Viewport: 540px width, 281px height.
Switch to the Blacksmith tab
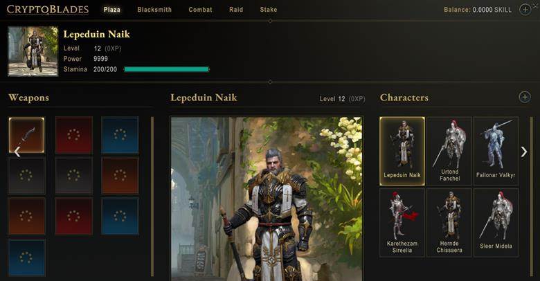(154, 10)
